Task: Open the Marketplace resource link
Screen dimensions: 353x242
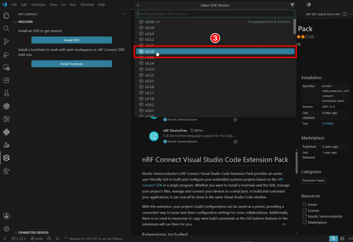Action: (317, 222)
